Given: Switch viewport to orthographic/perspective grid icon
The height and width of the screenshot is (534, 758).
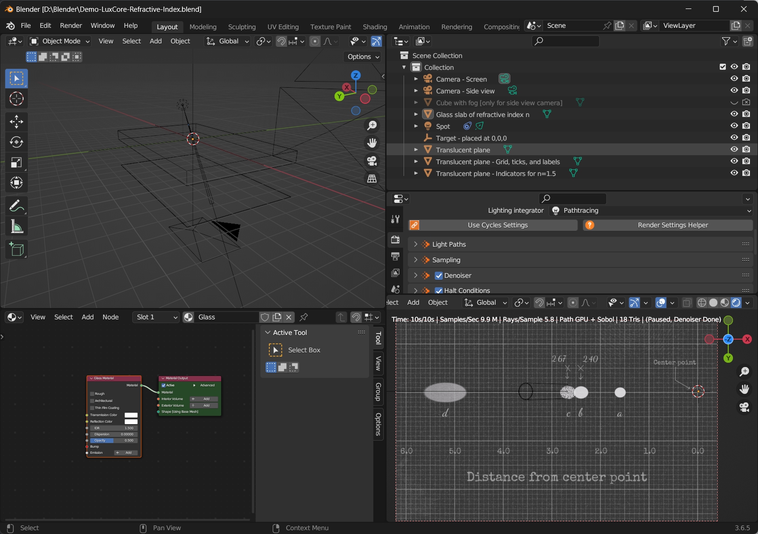Looking at the screenshot, I should pyautogui.click(x=372, y=179).
